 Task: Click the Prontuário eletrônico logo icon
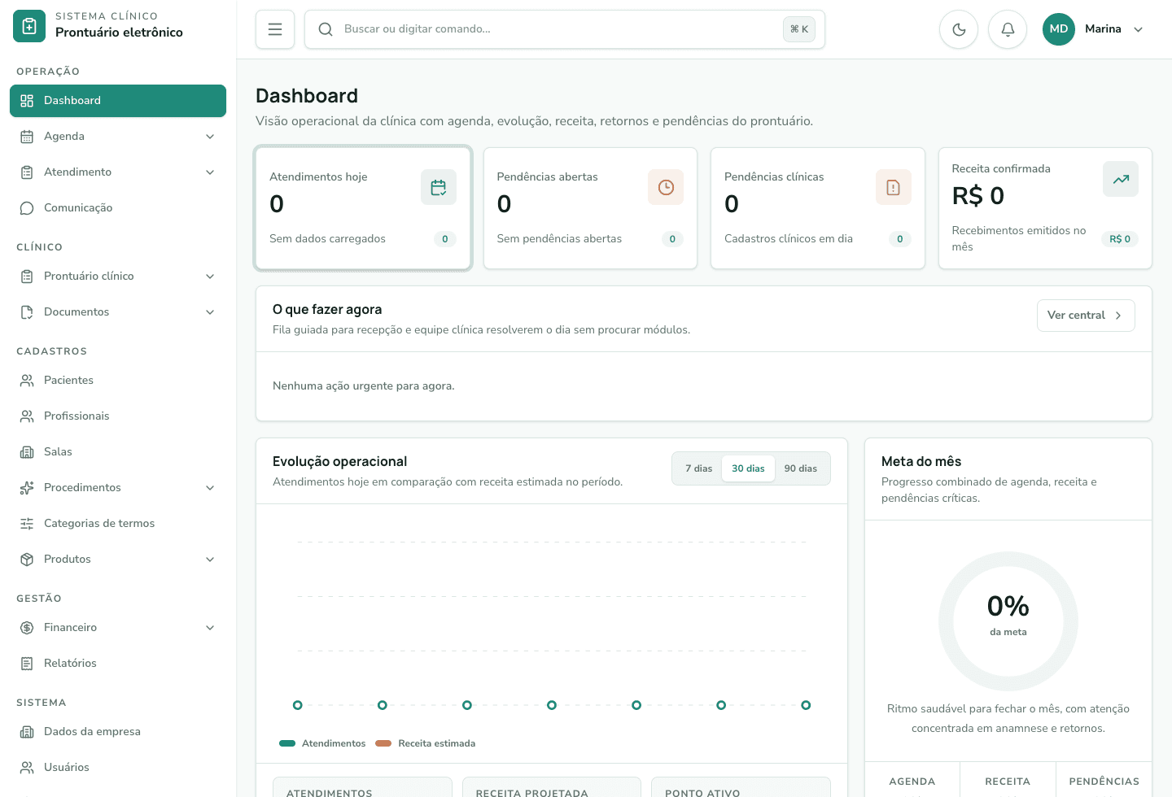(29, 26)
